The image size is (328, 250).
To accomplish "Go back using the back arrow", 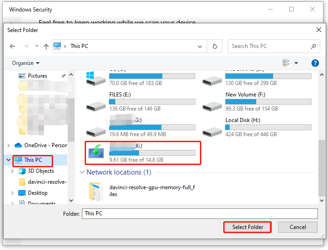I will pyautogui.click(x=12, y=46).
